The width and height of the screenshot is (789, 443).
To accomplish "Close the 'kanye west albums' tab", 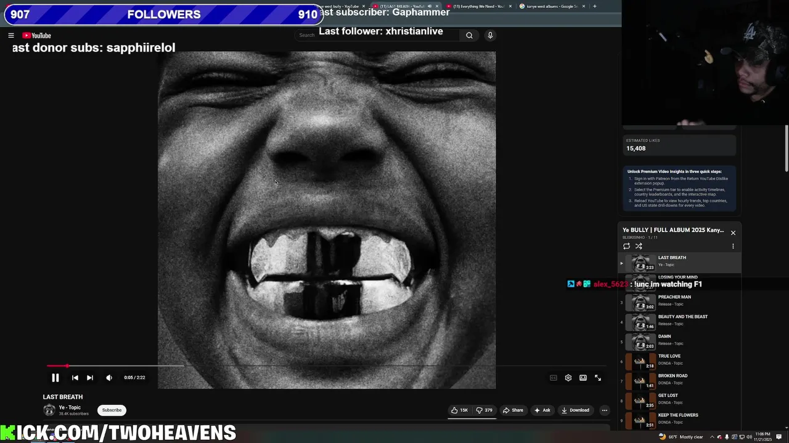I will [584, 6].
